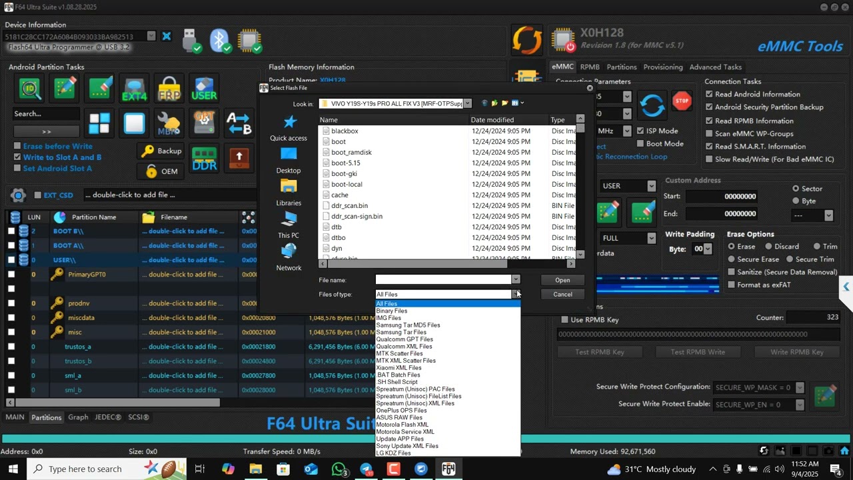Click the FRP lock icon
The image size is (853, 480).
169,89
